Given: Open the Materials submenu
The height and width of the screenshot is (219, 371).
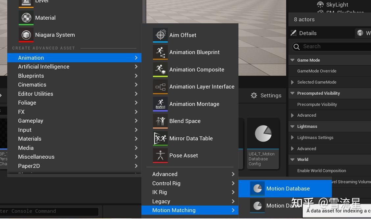Looking at the screenshot, I should tap(74, 139).
